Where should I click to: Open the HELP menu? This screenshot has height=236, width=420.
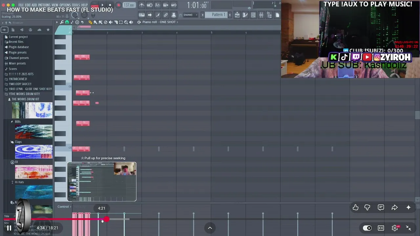(84, 5)
